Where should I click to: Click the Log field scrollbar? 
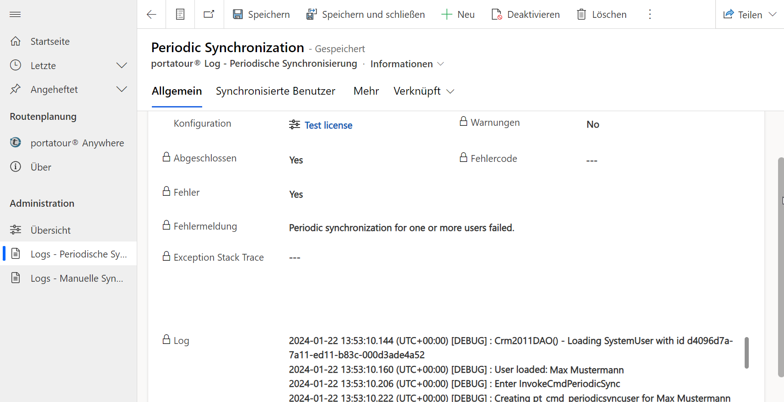click(x=746, y=353)
